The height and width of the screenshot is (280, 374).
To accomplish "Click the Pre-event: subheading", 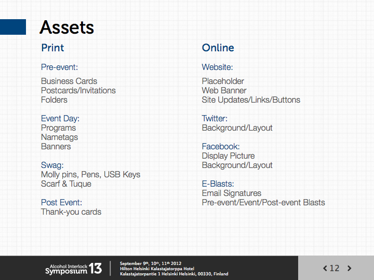I will [x=59, y=67].
